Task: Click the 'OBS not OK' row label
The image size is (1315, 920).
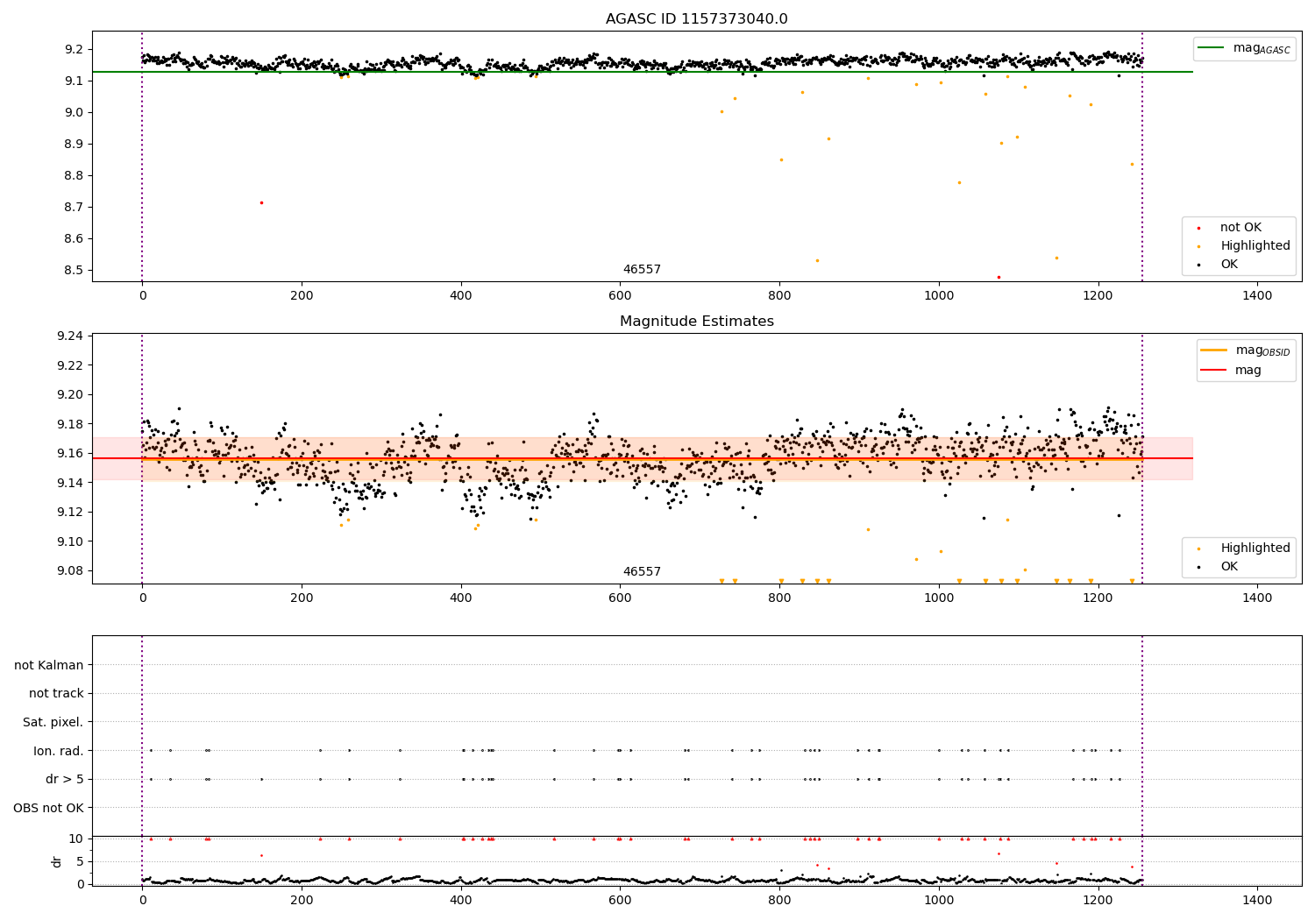Action: tap(49, 808)
